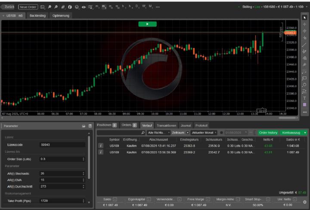Select the Fibonacci retracement grid tool
The image size is (310, 210).
305,72
